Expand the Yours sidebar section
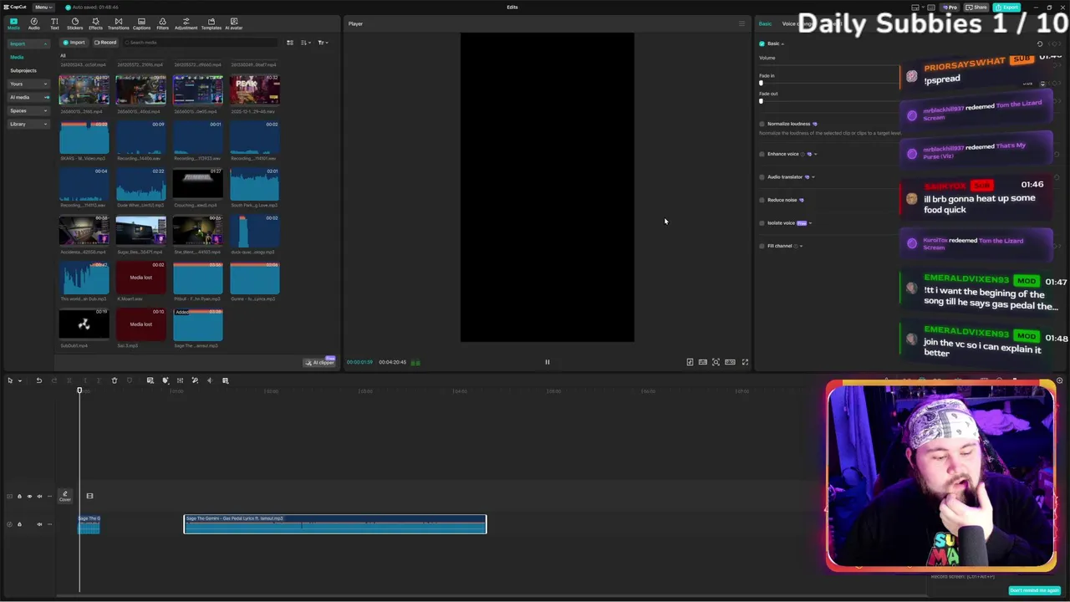The image size is (1070, 602). 29,84
